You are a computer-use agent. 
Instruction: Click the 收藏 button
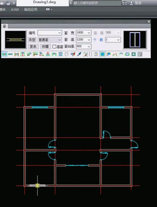[45, 47]
